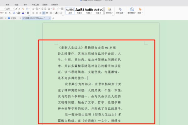Open the 文档助手 ribbon tab

click(55, 5)
